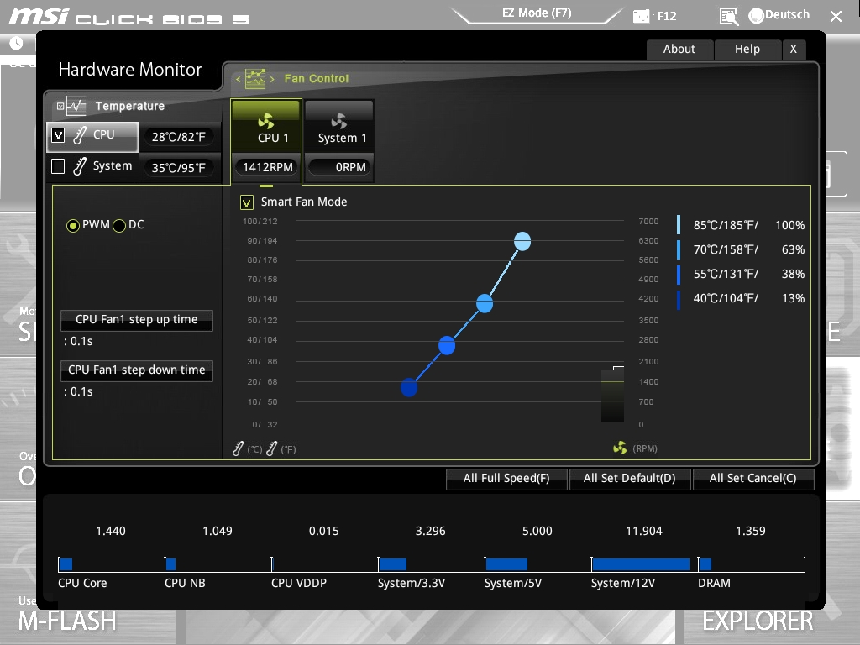Click the clock icon at top left
This screenshot has width=860, height=645.
16,43
